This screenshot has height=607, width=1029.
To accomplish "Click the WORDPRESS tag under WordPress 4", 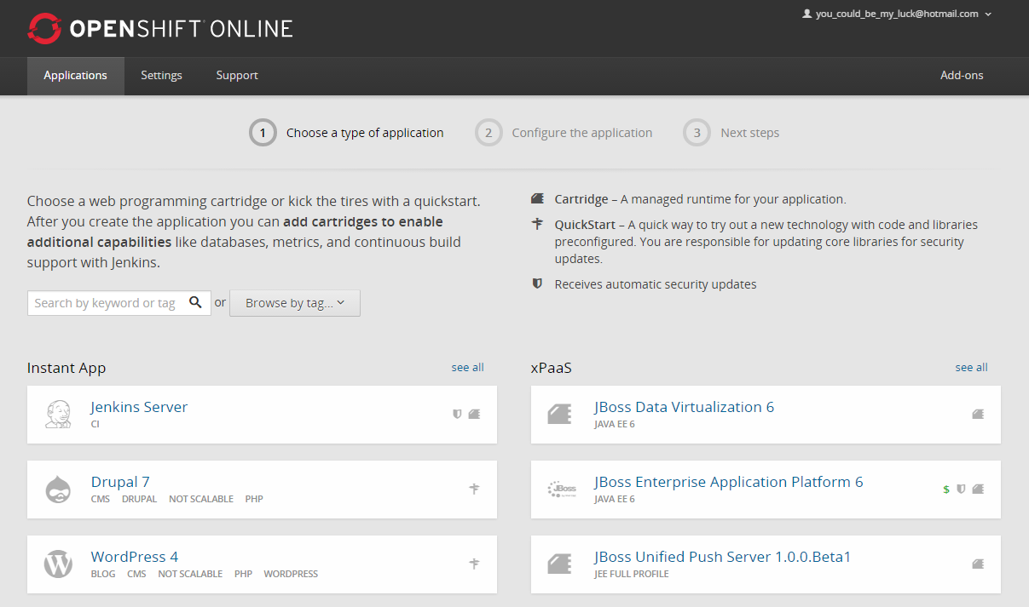I will tap(291, 574).
